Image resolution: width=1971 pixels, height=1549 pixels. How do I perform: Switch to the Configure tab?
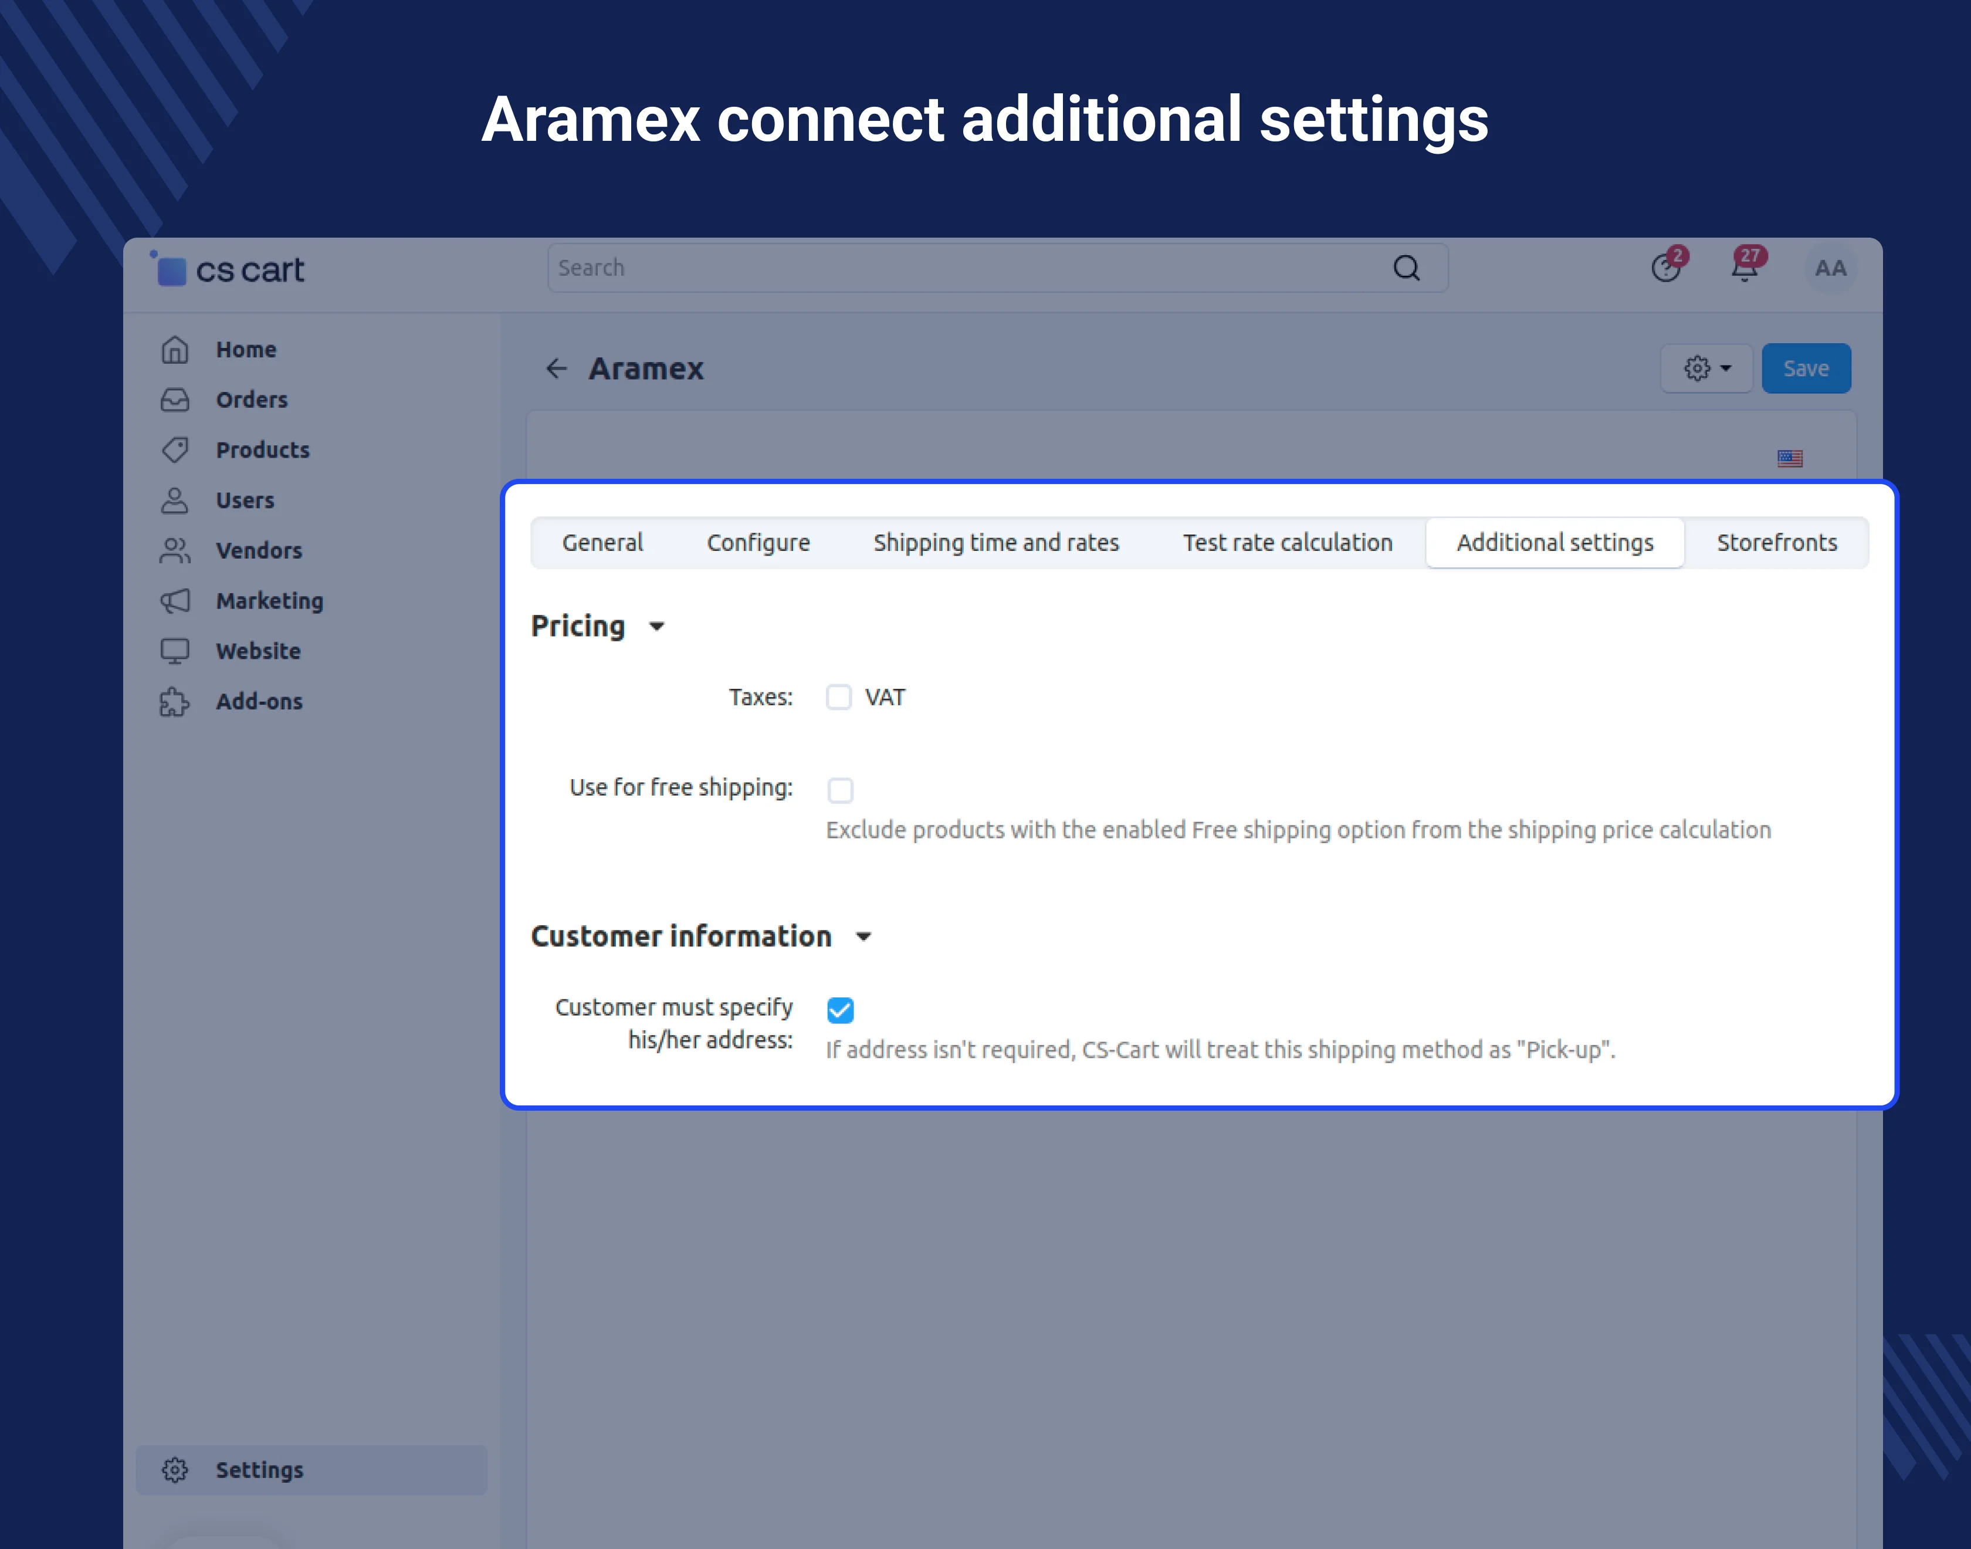[x=758, y=542]
